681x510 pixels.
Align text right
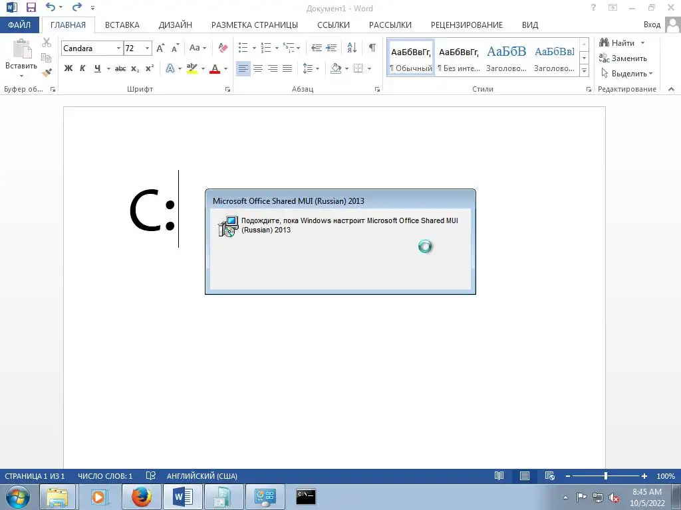(x=273, y=68)
